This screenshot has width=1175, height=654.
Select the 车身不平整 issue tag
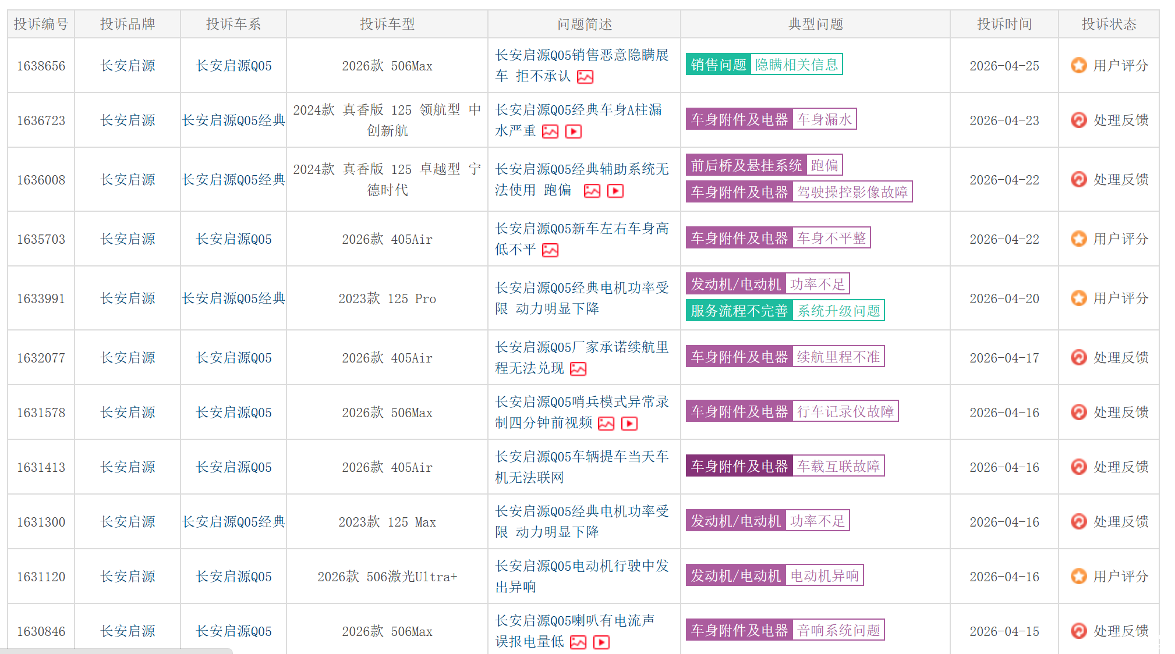(831, 238)
